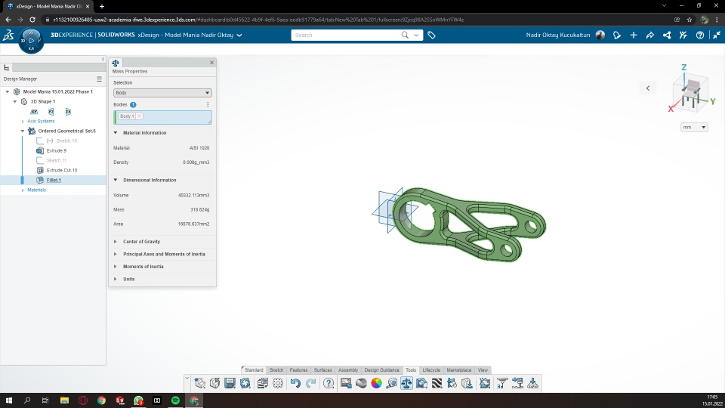
Task: Switch to the Sketch tab
Action: click(276, 370)
